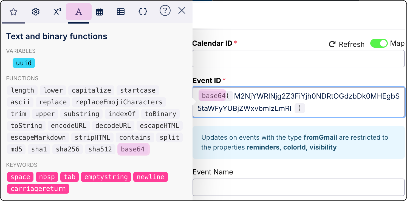Insert the base64 function
Image resolution: width=407 pixels, height=201 pixels.
[x=133, y=149]
